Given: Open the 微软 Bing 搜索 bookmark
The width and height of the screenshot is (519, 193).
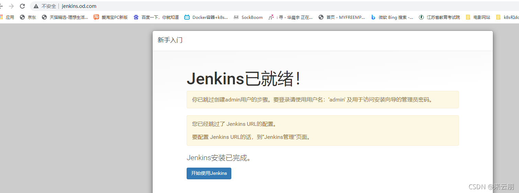Looking at the screenshot, I should pyautogui.click(x=392, y=17).
